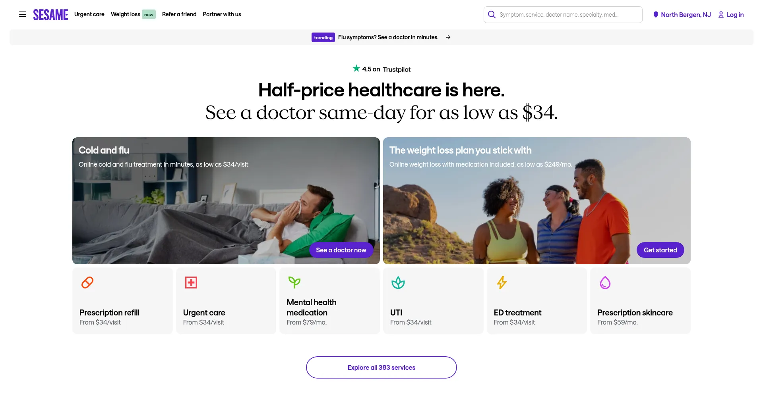The image size is (763, 394).
Task: Click the lightning bolt ED treatment icon
Action: point(502,283)
